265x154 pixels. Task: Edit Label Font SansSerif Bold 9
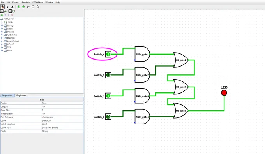point(62,127)
